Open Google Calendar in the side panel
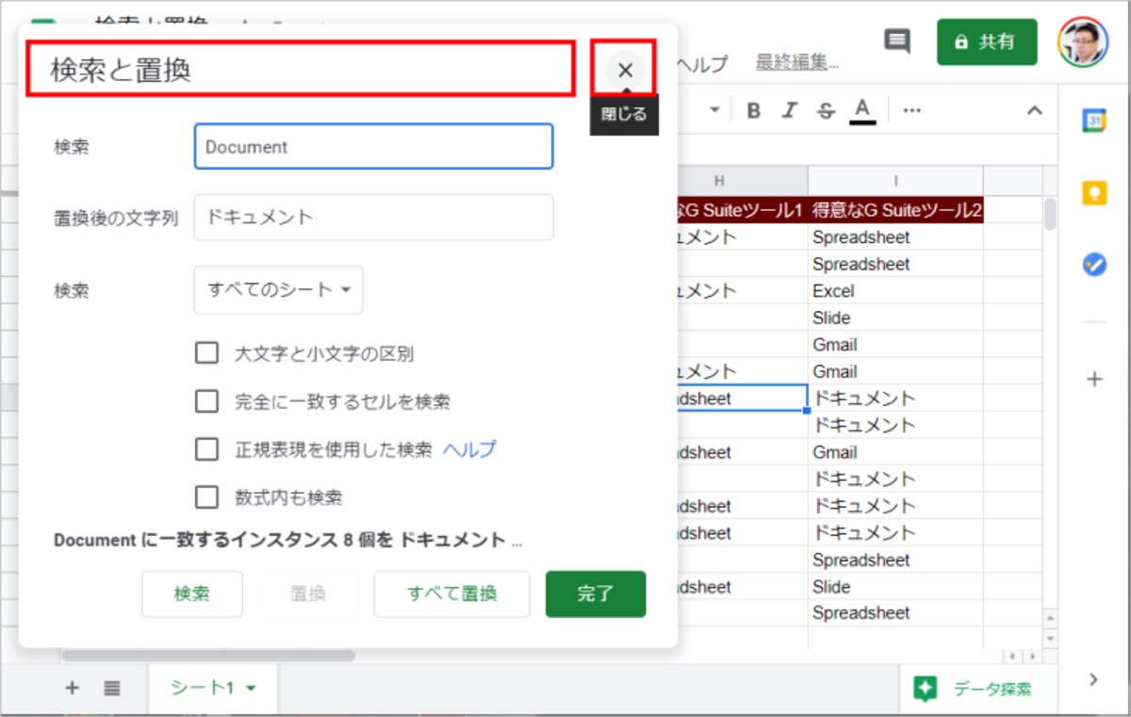Viewport: 1131px width, 717px height. pyautogui.click(x=1093, y=120)
